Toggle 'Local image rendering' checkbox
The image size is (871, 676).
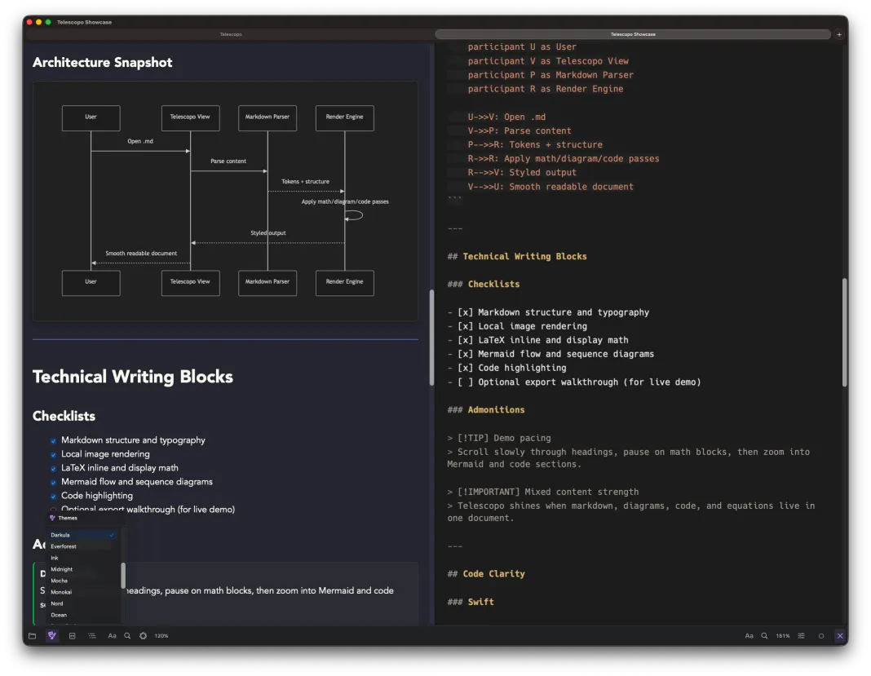point(53,455)
